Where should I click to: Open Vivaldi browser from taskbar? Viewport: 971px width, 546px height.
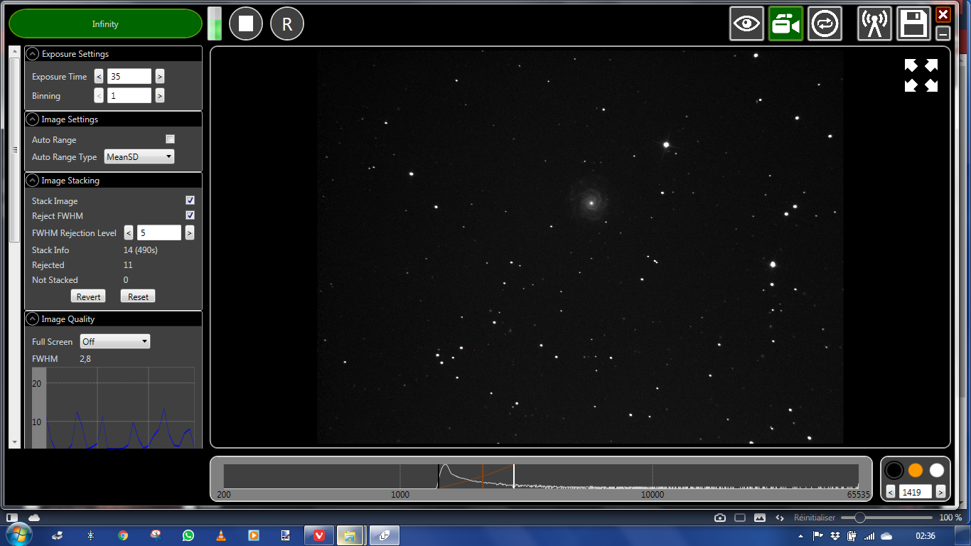click(x=319, y=535)
